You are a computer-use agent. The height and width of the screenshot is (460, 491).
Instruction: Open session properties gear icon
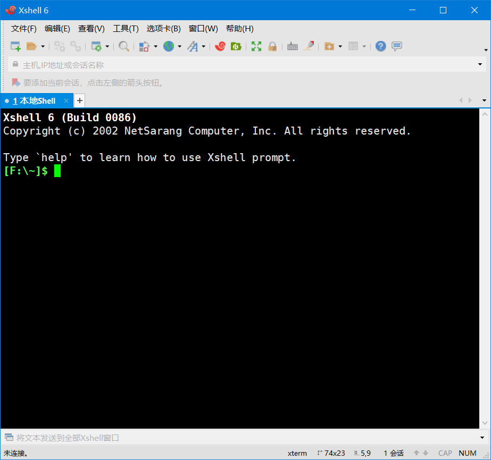click(x=96, y=46)
